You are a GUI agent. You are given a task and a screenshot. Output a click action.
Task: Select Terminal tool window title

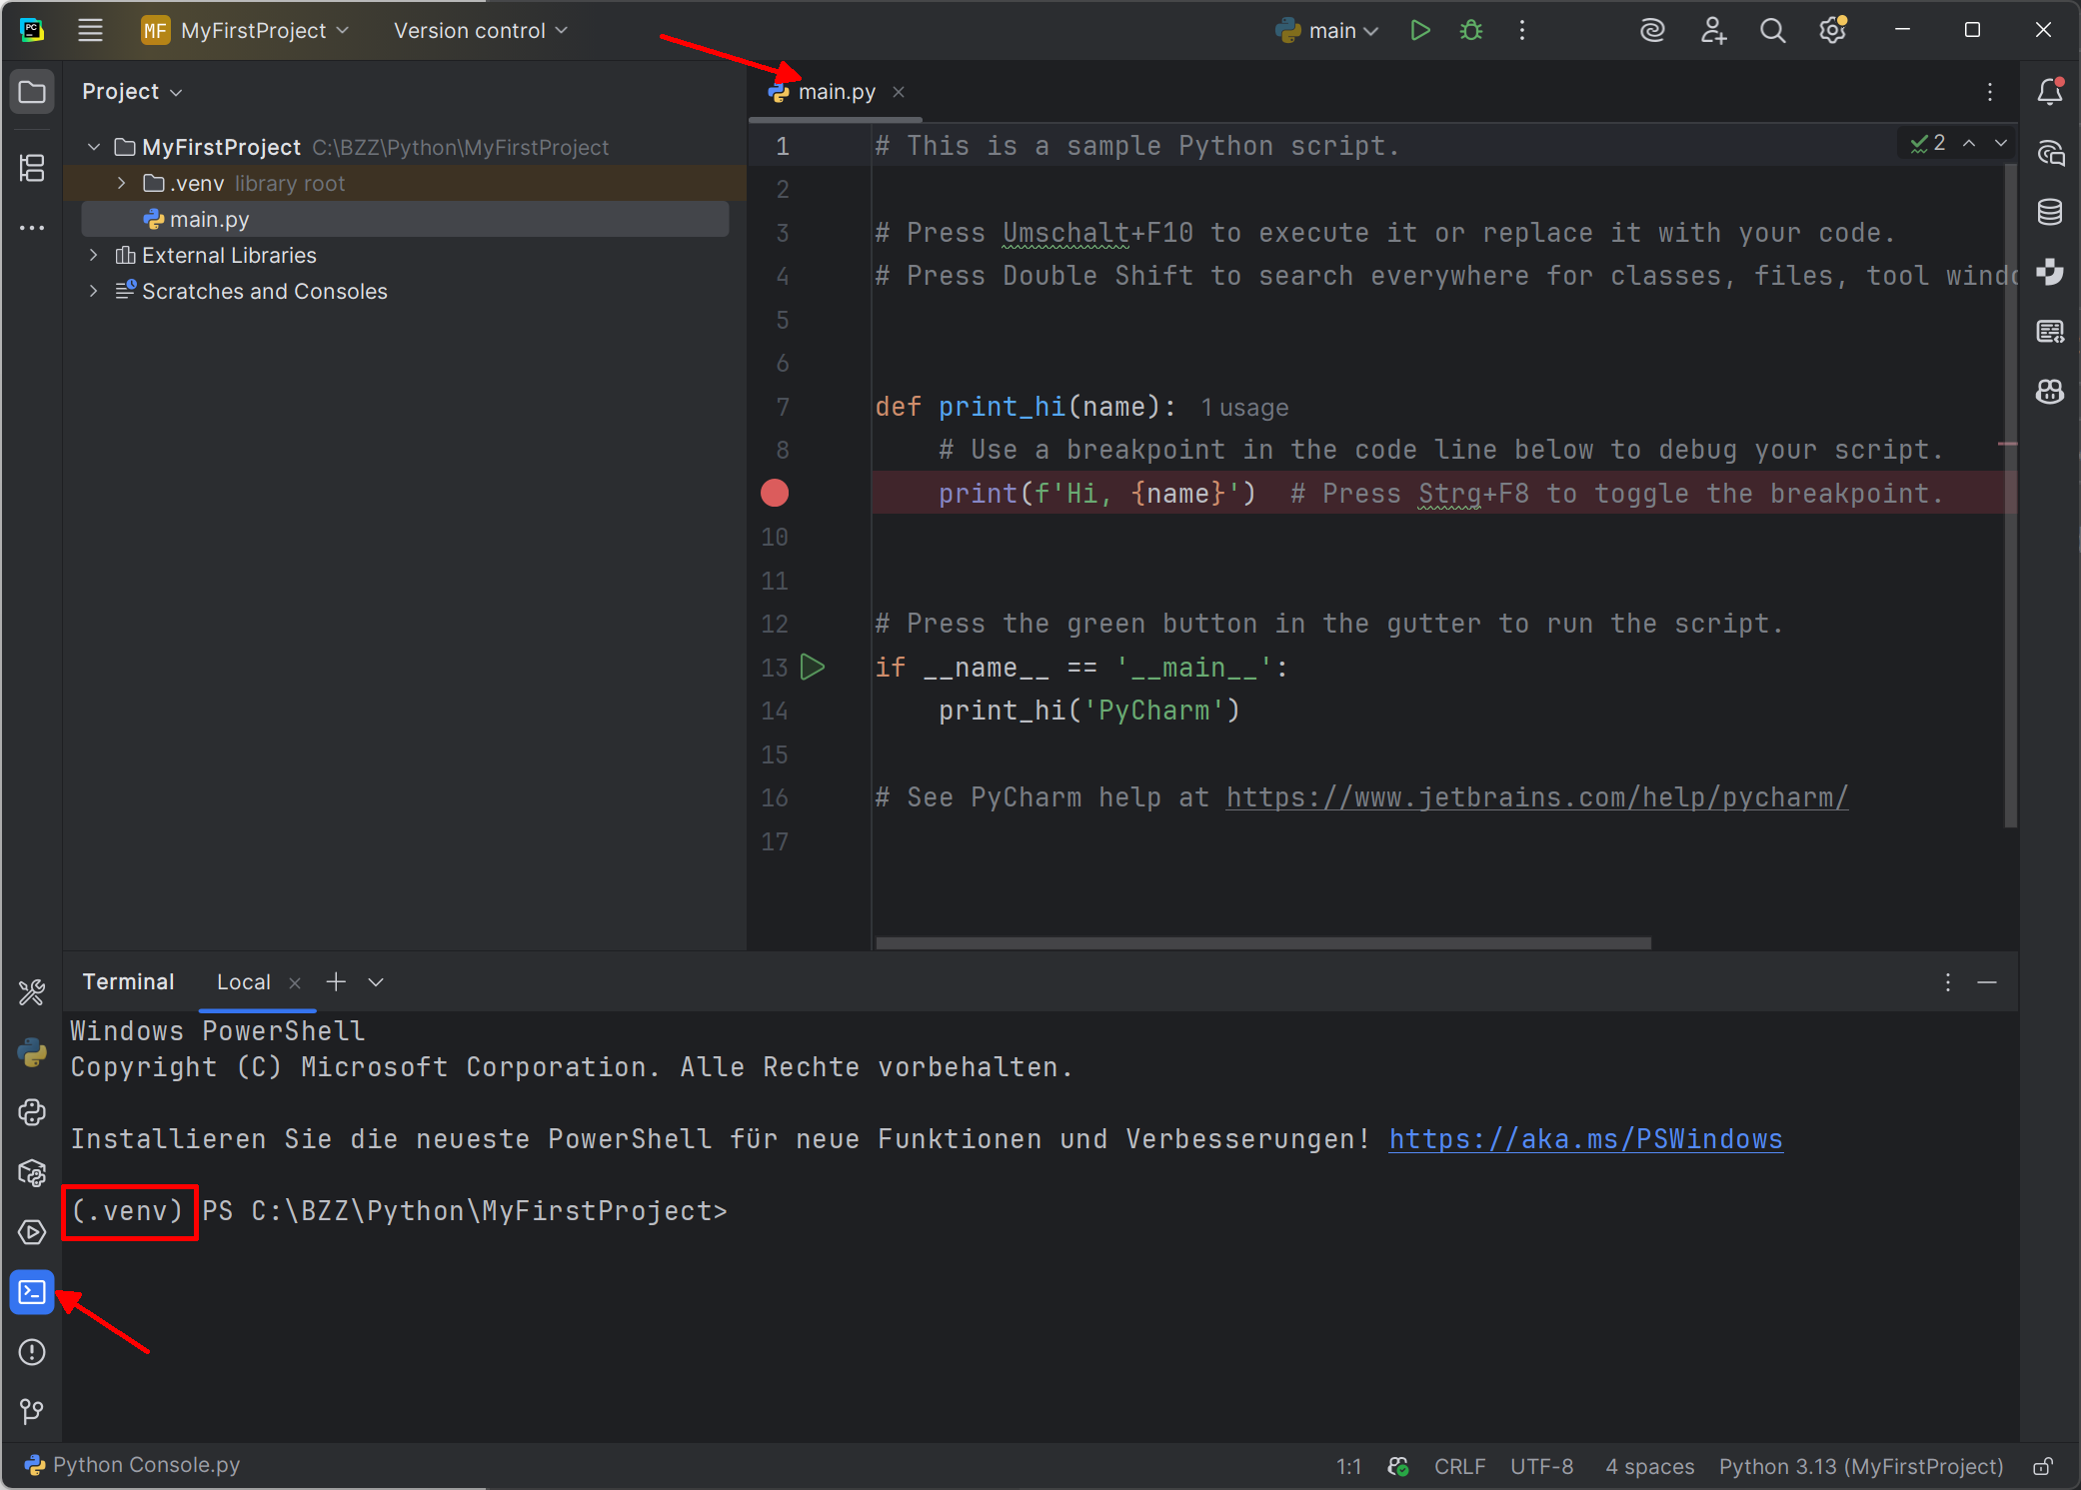(128, 981)
